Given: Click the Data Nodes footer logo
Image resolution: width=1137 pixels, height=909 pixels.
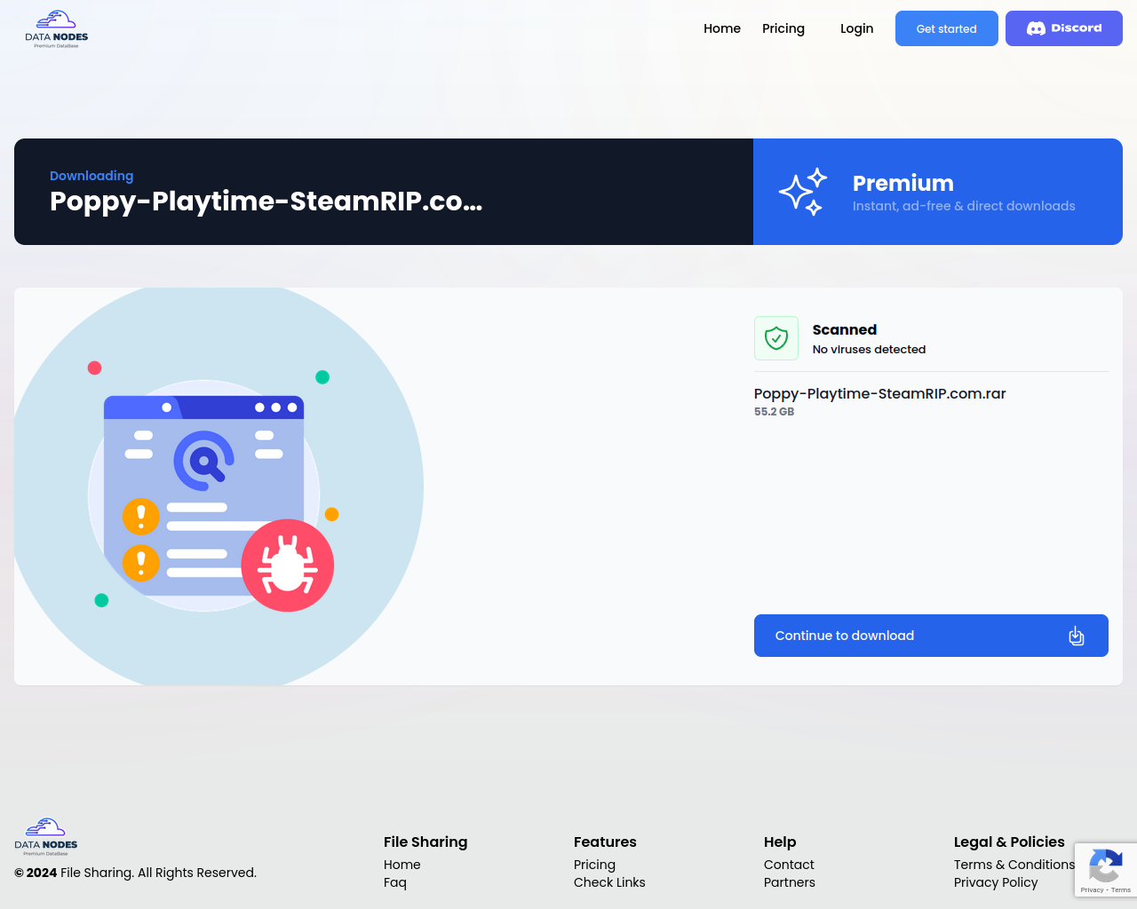Looking at the screenshot, I should tap(46, 836).
